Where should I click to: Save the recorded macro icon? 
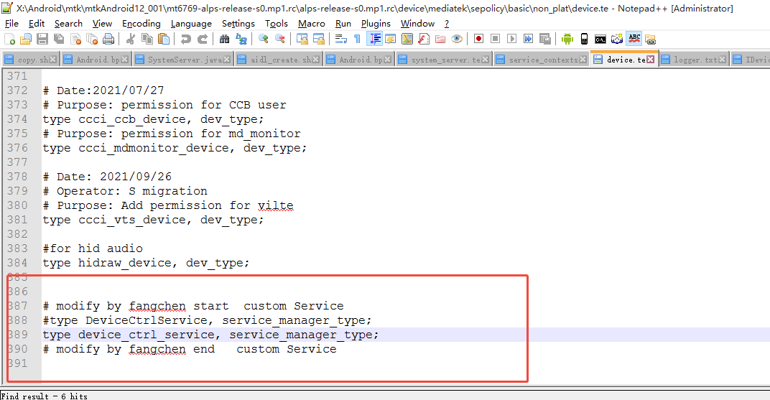click(x=545, y=39)
